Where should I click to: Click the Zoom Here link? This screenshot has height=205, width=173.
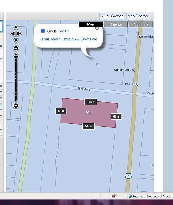(89, 39)
